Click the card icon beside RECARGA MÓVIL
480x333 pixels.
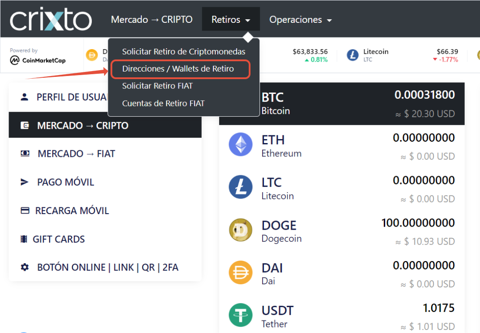(x=25, y=211)
